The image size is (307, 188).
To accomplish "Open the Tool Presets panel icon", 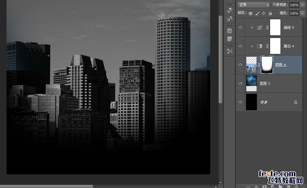I will [x=230, y=51].
